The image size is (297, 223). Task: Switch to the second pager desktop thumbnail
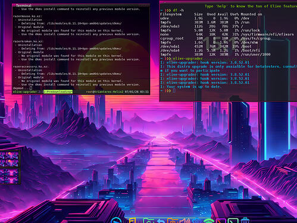click(10, 163)
